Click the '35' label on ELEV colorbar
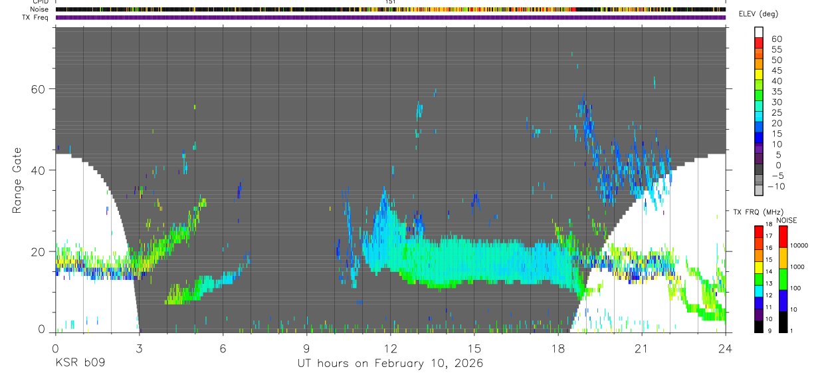The image size is (816, 377). pyautogui.click(x=776, y=91)
